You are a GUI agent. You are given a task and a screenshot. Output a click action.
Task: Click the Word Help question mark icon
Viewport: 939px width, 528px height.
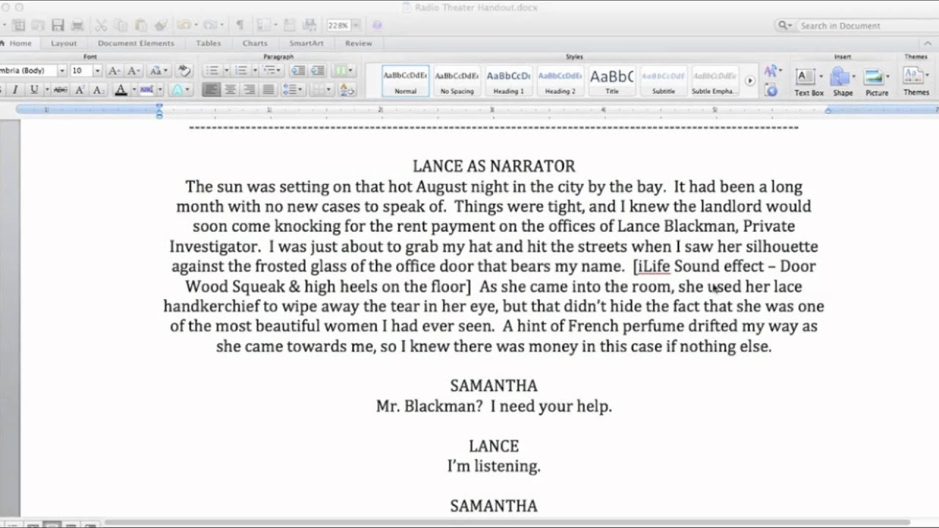click(x=377, y=25)
